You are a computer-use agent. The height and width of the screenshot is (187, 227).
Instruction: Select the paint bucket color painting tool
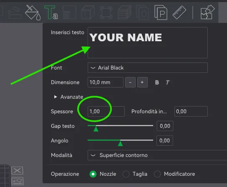coord(33,12)
